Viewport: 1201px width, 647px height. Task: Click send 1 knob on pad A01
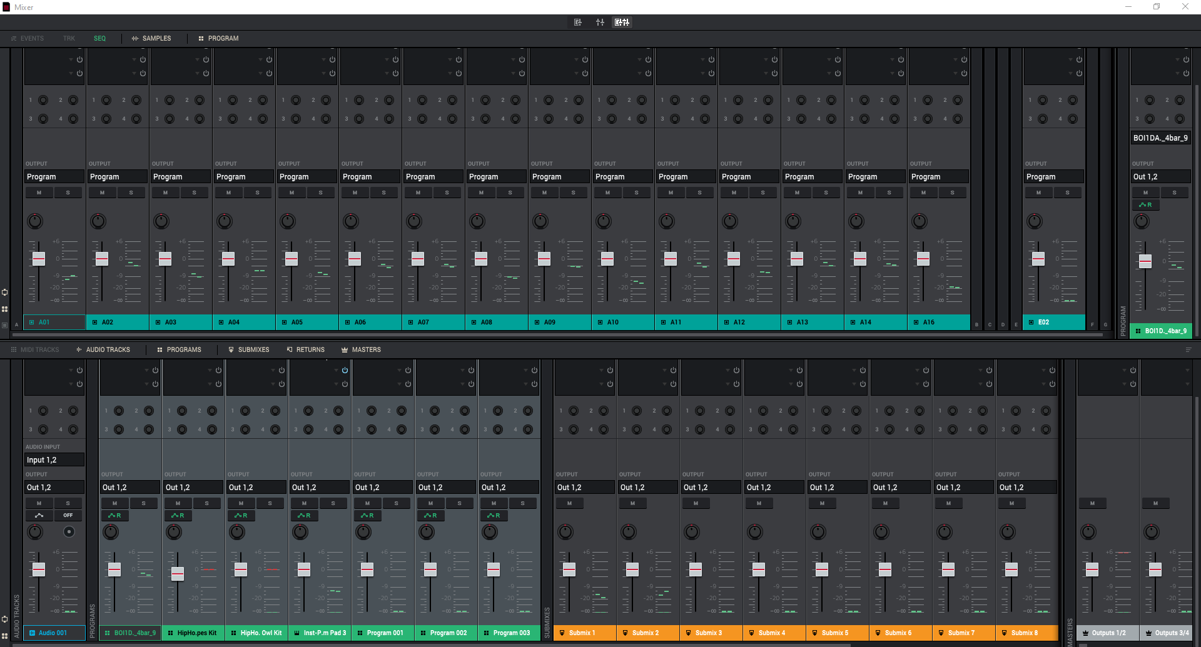[43, 100]
